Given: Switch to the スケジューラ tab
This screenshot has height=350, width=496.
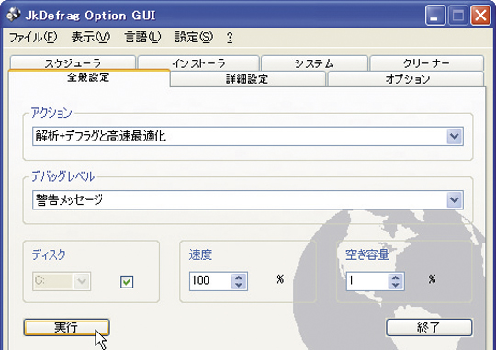Looking at the screenshot, I should (x=73, y=62).
